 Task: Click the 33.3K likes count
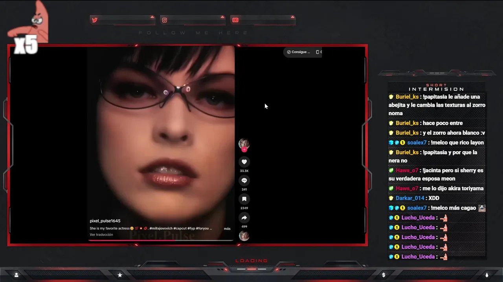click(244, 171)
